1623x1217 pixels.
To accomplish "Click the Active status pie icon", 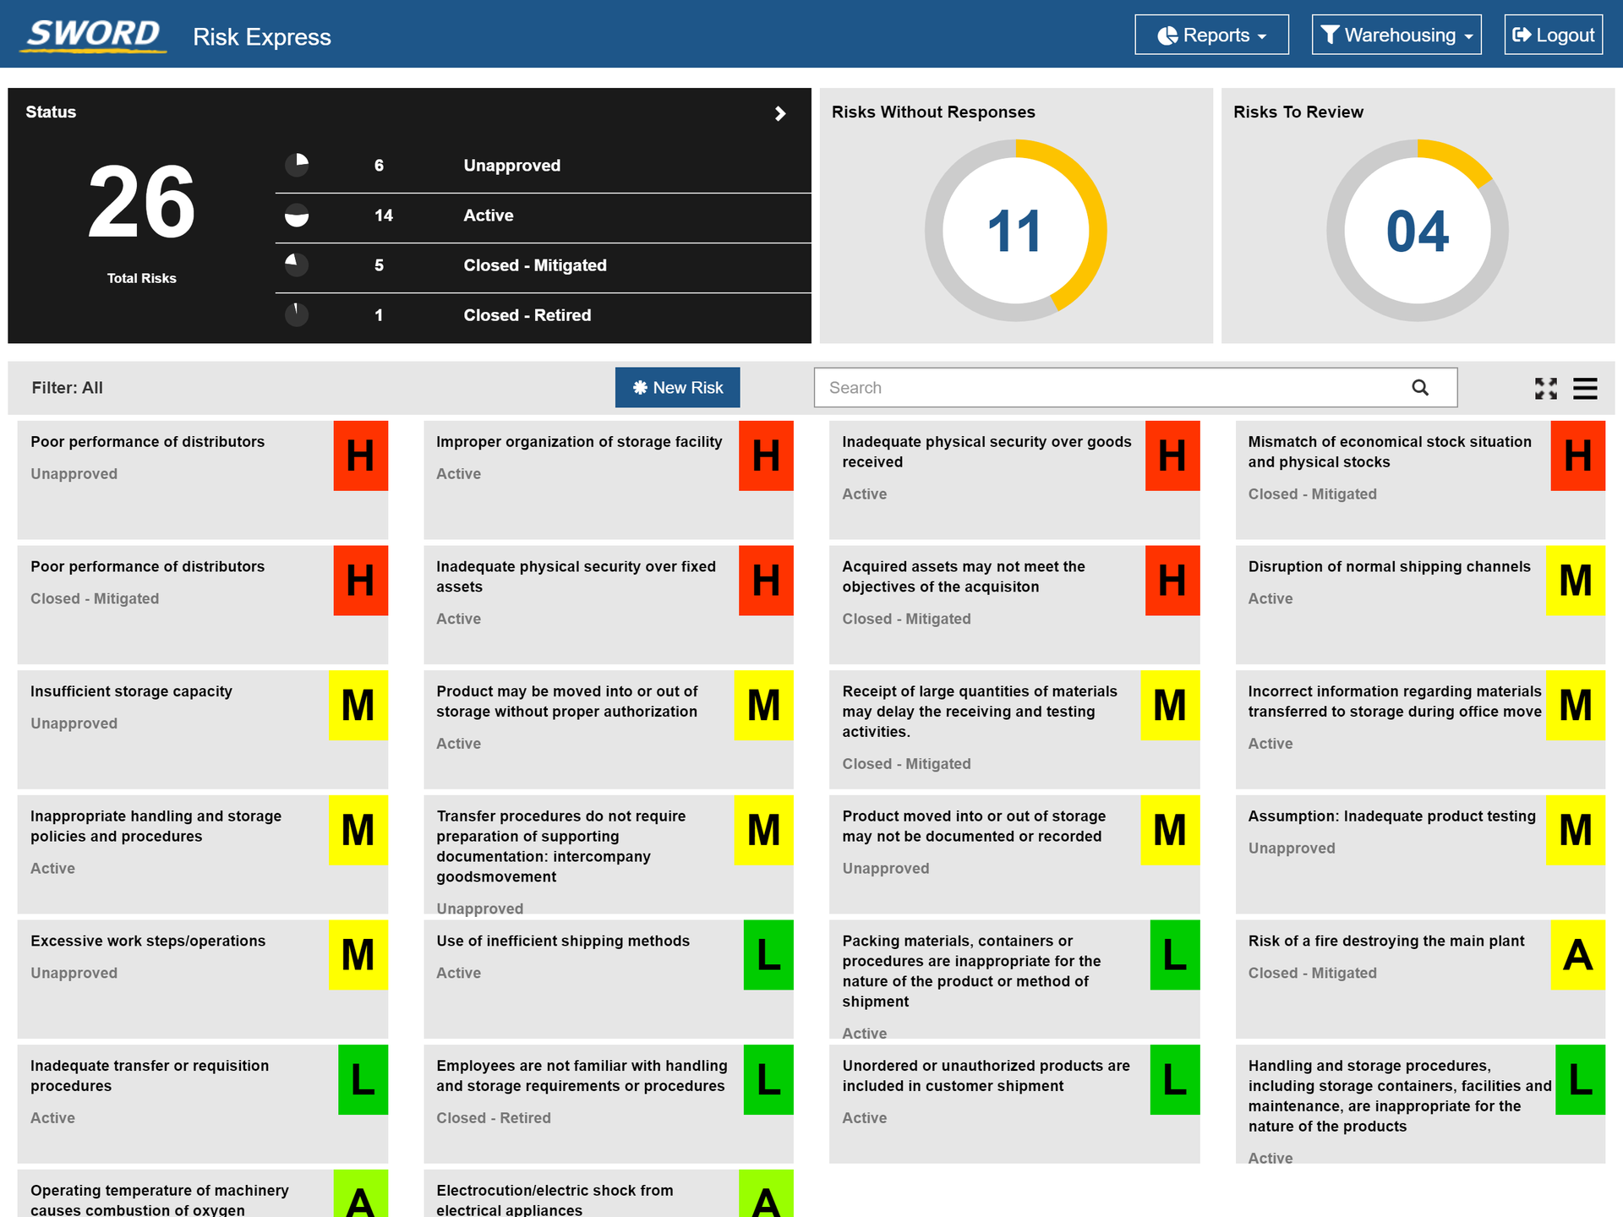I will click(297, 215).
